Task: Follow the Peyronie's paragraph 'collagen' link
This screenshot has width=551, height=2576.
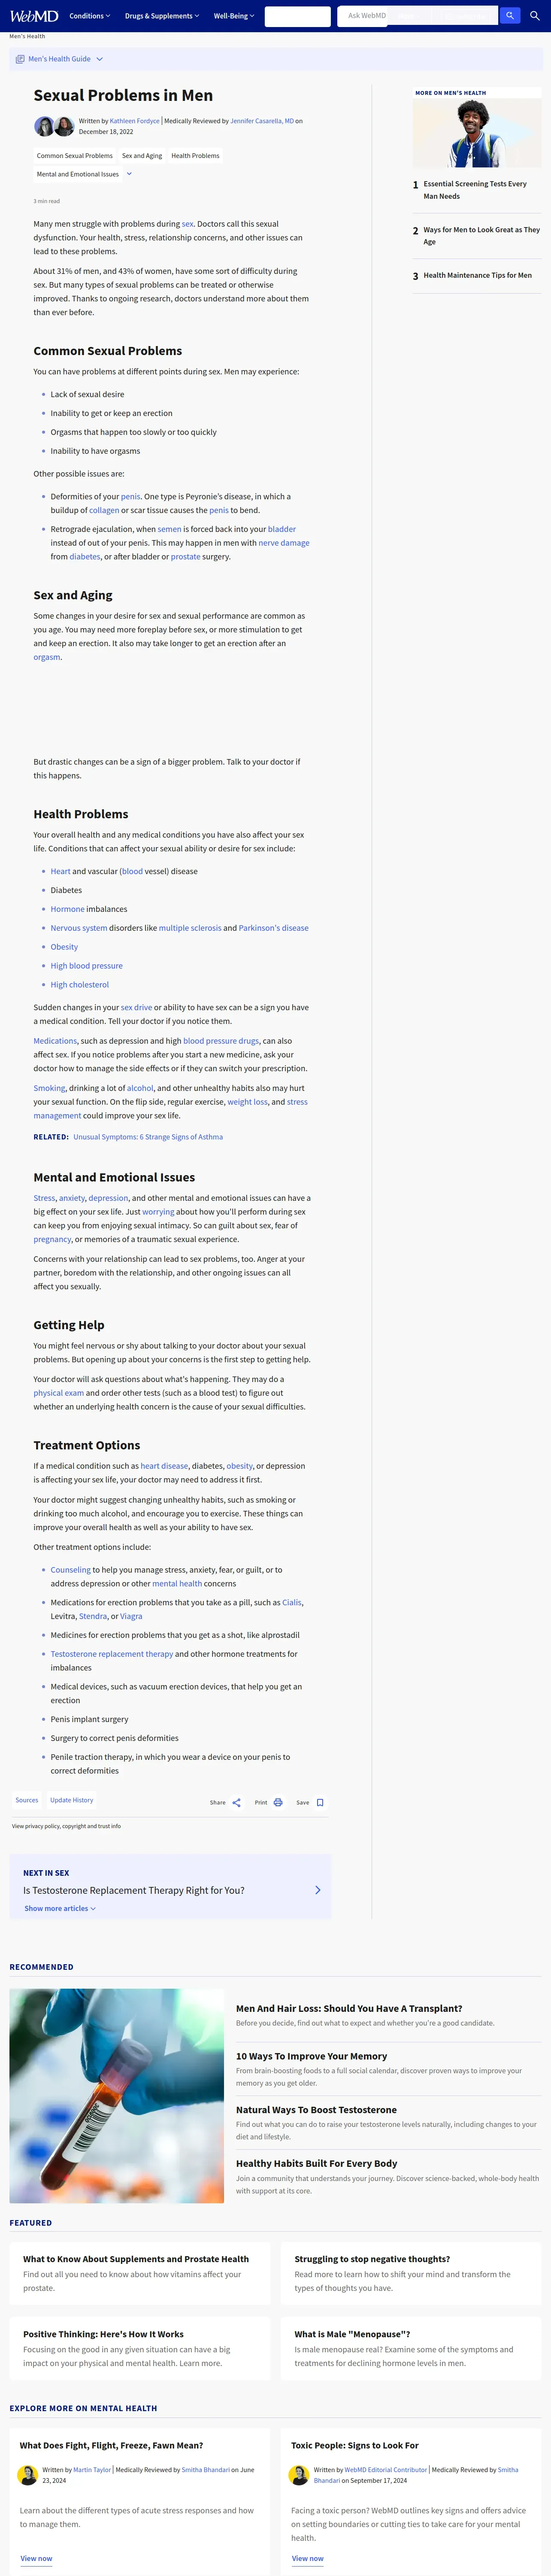Action: [x=104, y=510]
